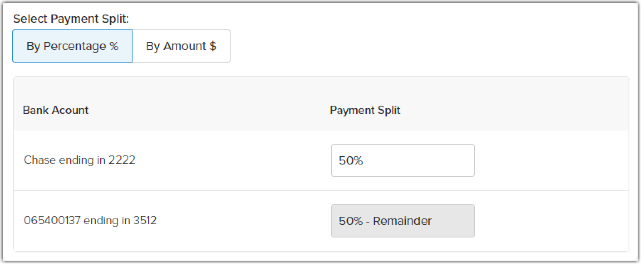Choose amount-based splitting mode
Viewport: 641px width, 264px height.
point(182,46)
